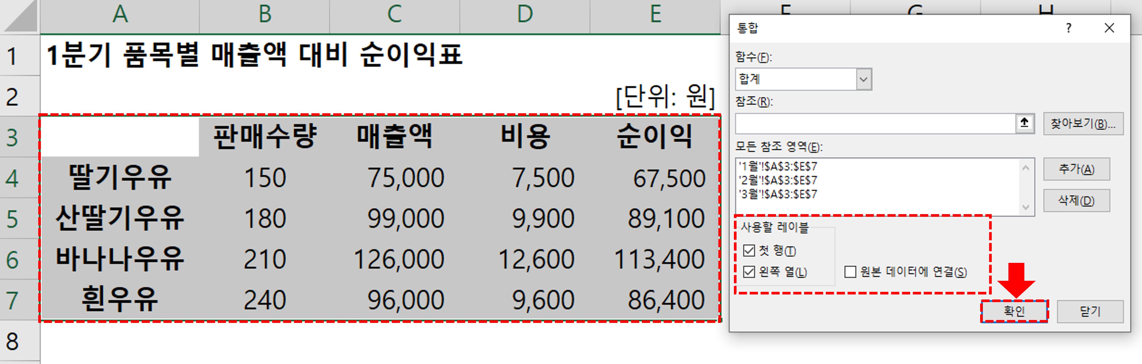Click the cell with value 99,000
Image resolution: width=1142 pixels, height=364 pixels.
click(x=395, y=218)
